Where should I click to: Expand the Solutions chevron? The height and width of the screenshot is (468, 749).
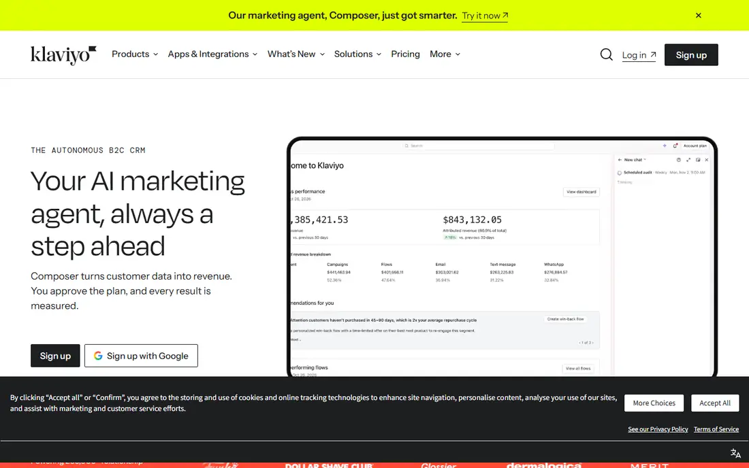pos(379,54)
